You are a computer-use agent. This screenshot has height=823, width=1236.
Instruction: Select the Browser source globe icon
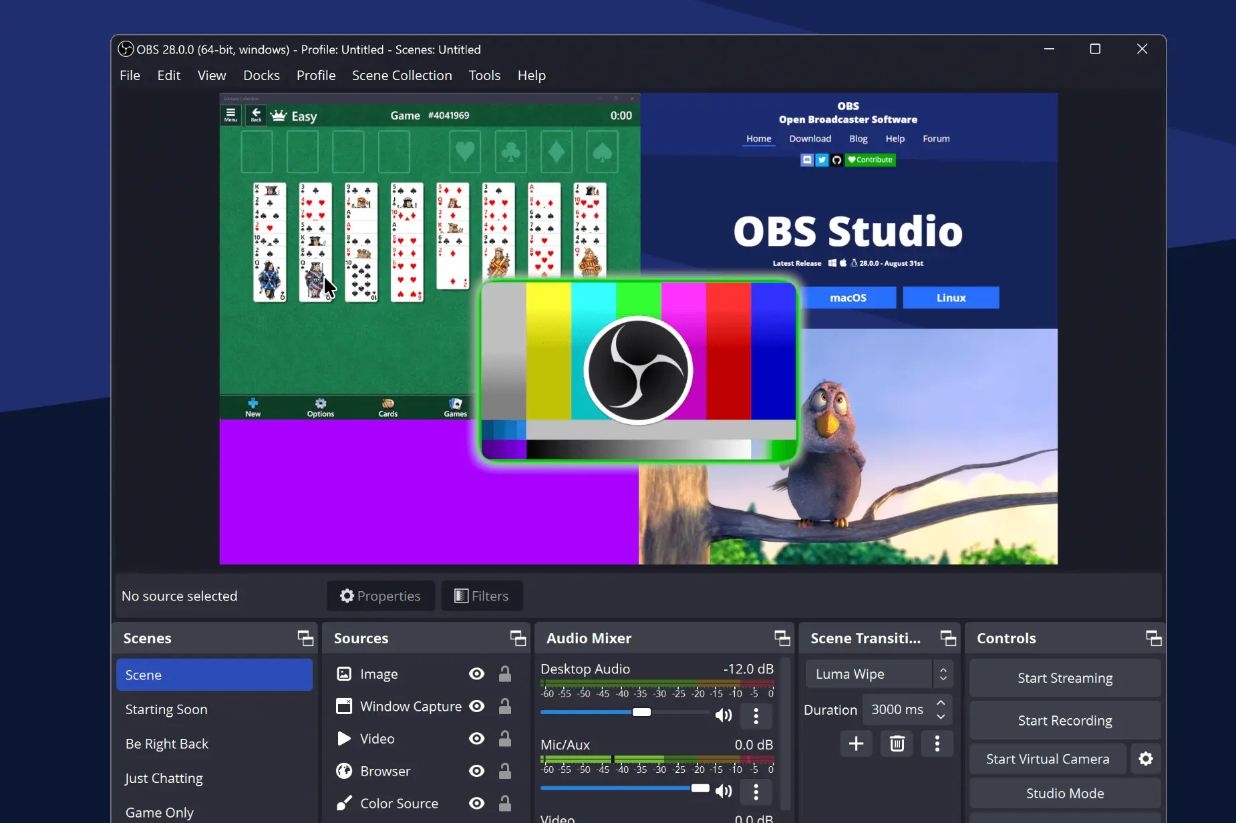click(x=344, y=771)
